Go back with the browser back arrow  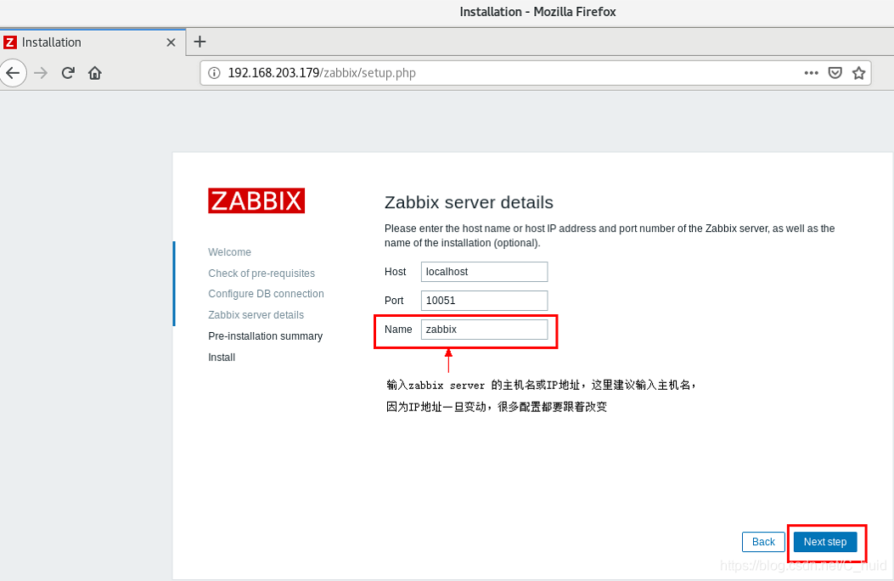pyautogui.click(x=13, y=73)
